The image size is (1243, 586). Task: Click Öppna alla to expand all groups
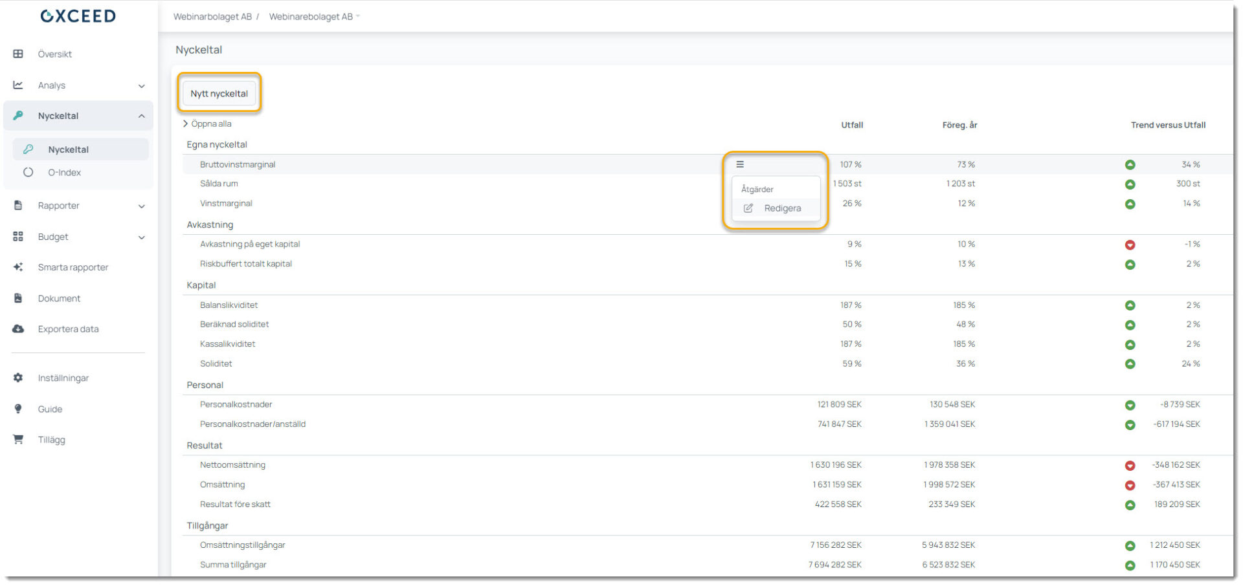tap(210, 124)
